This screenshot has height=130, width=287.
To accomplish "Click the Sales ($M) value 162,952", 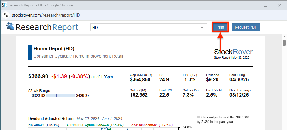I will coord(139,95).
